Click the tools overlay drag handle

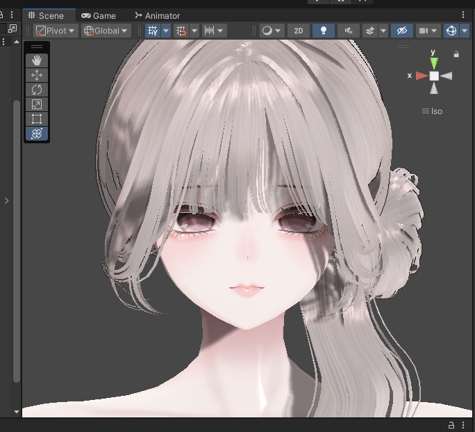tap(37, 47)
